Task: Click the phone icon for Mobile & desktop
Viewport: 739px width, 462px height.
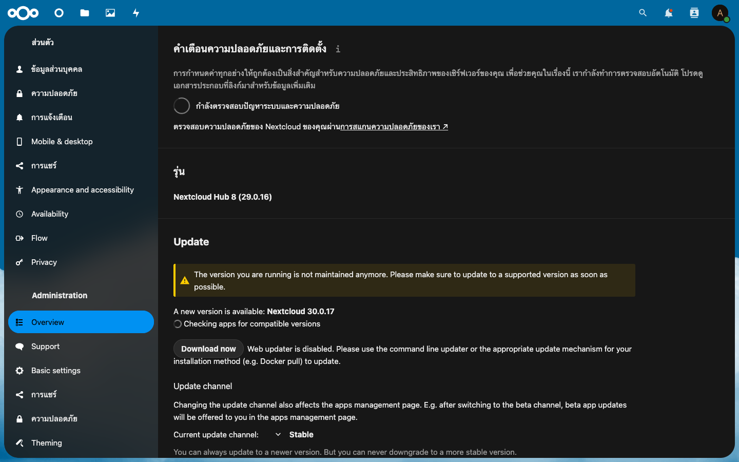Action: (x=20, y=142)
